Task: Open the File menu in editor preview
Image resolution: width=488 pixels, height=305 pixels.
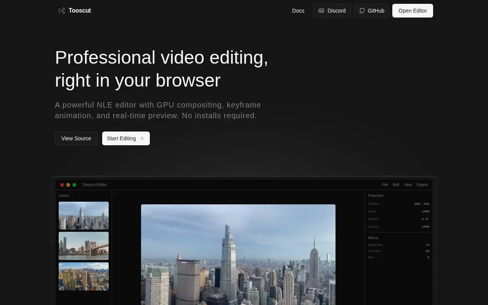Action: (x=385, y=185)
